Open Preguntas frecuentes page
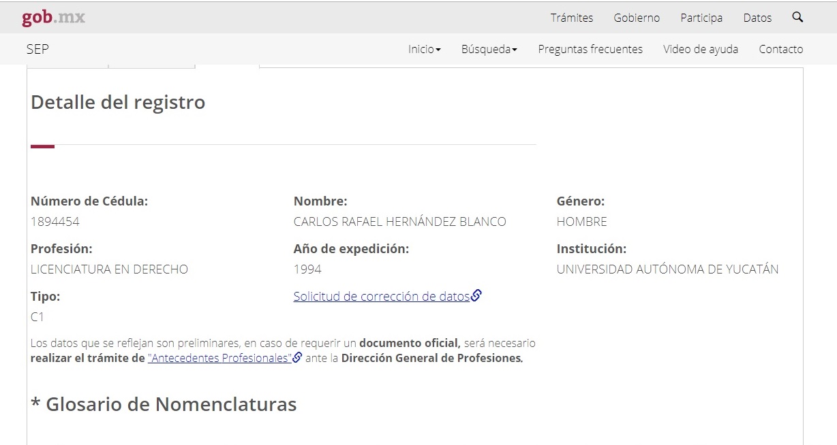Viewport: 837px width, 445px height. tap(590, 49)
